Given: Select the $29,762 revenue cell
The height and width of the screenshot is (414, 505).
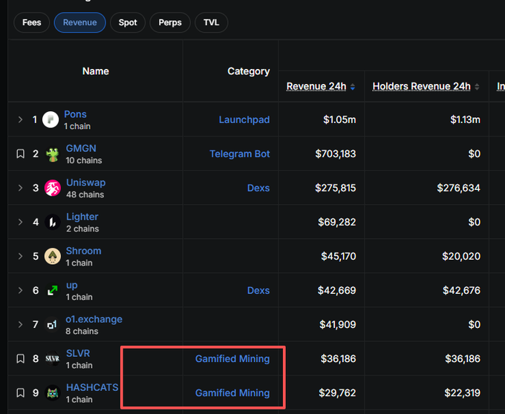Looking at the screenshot, I should point(337,392).
